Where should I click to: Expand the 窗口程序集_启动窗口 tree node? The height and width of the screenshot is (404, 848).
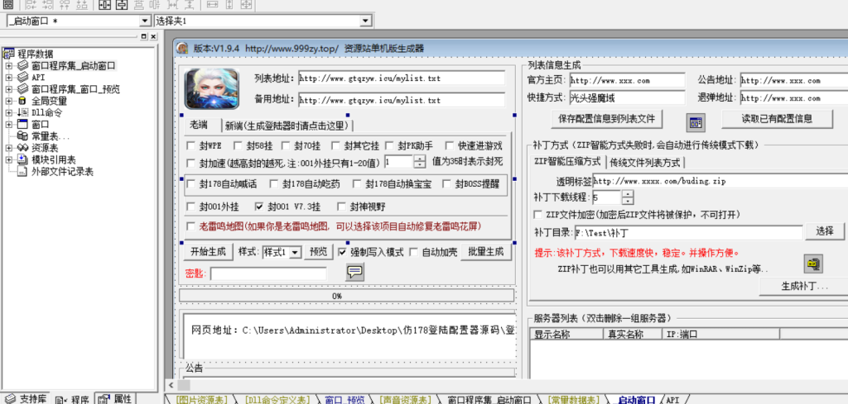pos(8,66)
